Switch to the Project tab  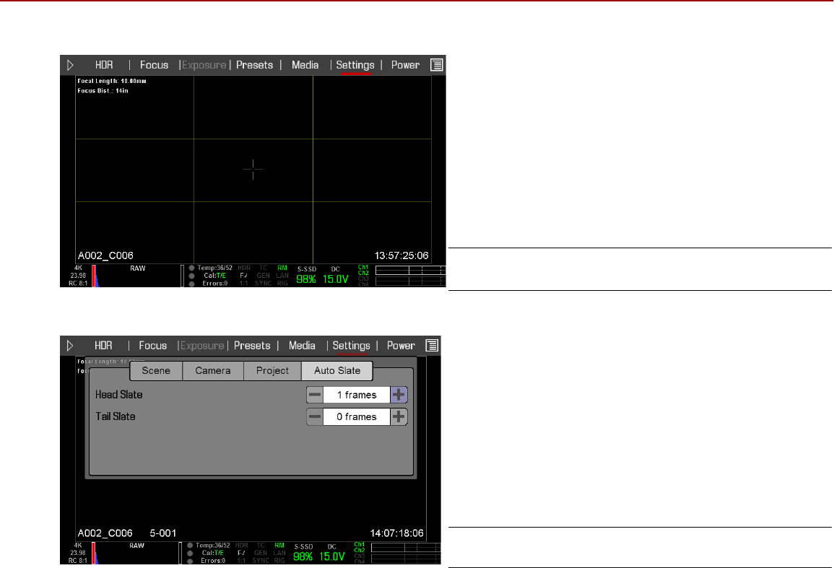pos(272,371)
